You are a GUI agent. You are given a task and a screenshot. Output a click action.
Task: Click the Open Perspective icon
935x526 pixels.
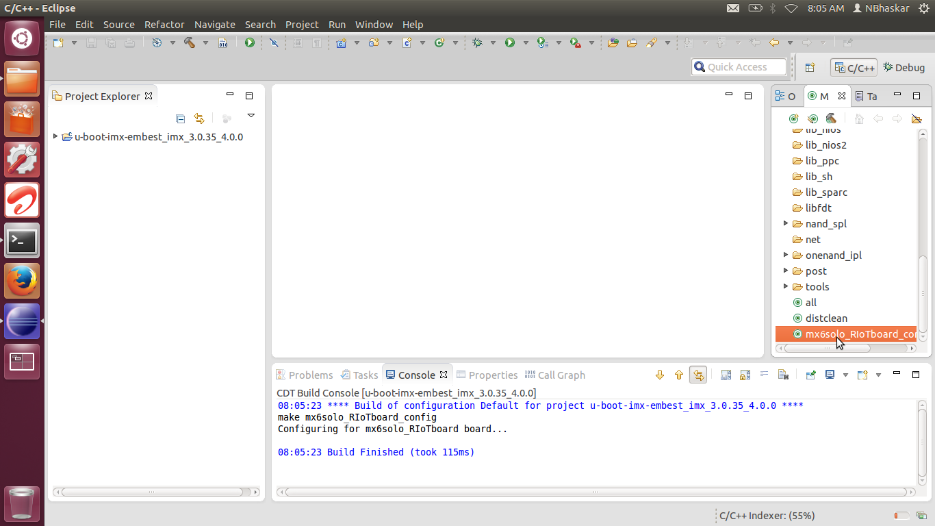tap(810, 67)
